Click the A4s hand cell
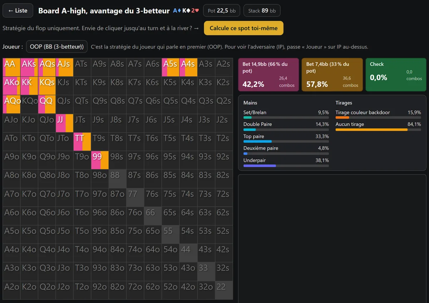 [x=188, y=67]
